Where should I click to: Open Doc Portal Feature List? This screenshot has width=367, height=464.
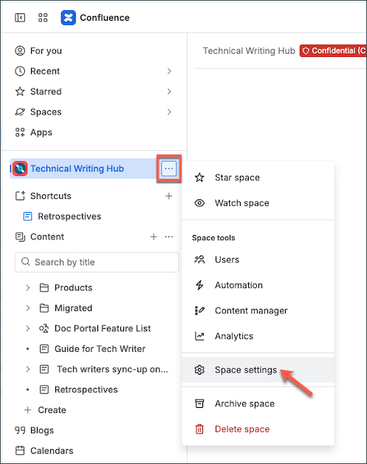point(103,329)
